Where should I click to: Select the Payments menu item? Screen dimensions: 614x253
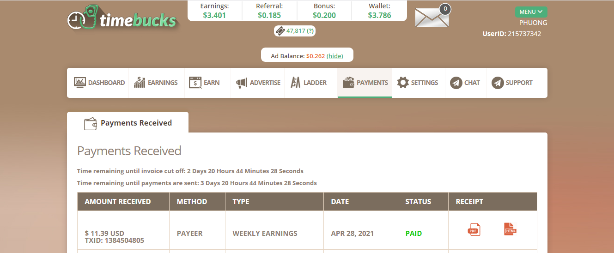(365, 83)
